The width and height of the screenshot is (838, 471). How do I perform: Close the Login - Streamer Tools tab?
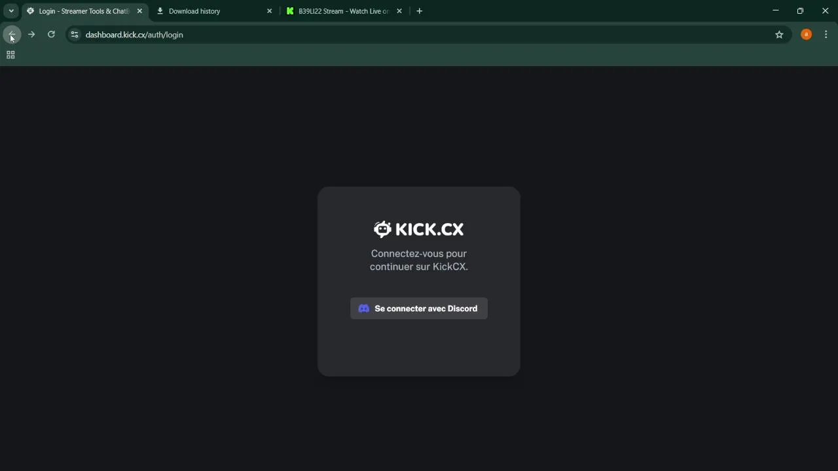(139, 11)
